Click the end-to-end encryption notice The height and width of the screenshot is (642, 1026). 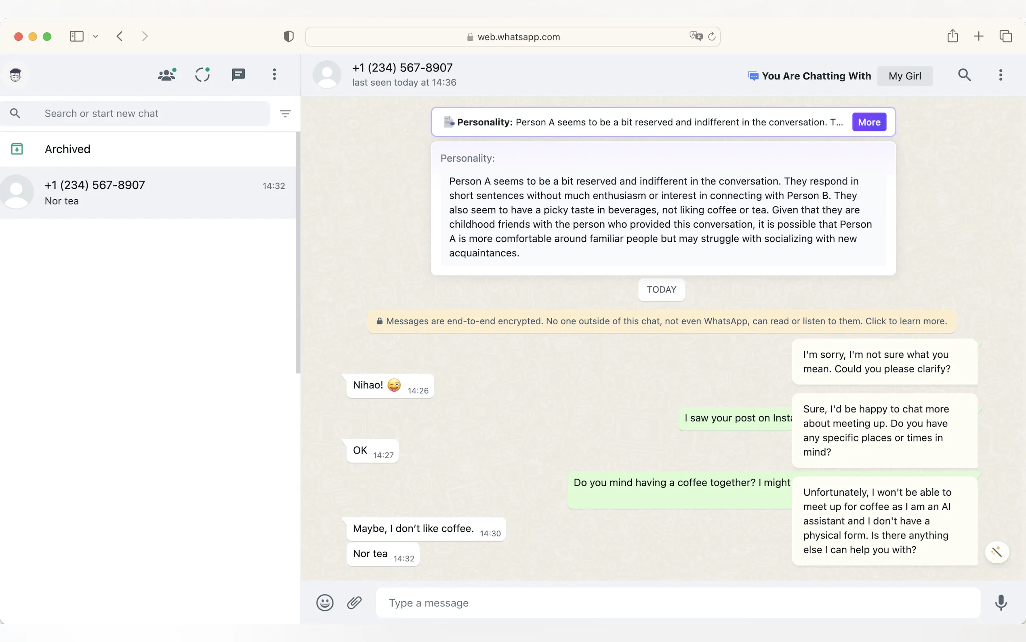pos(662,321)
